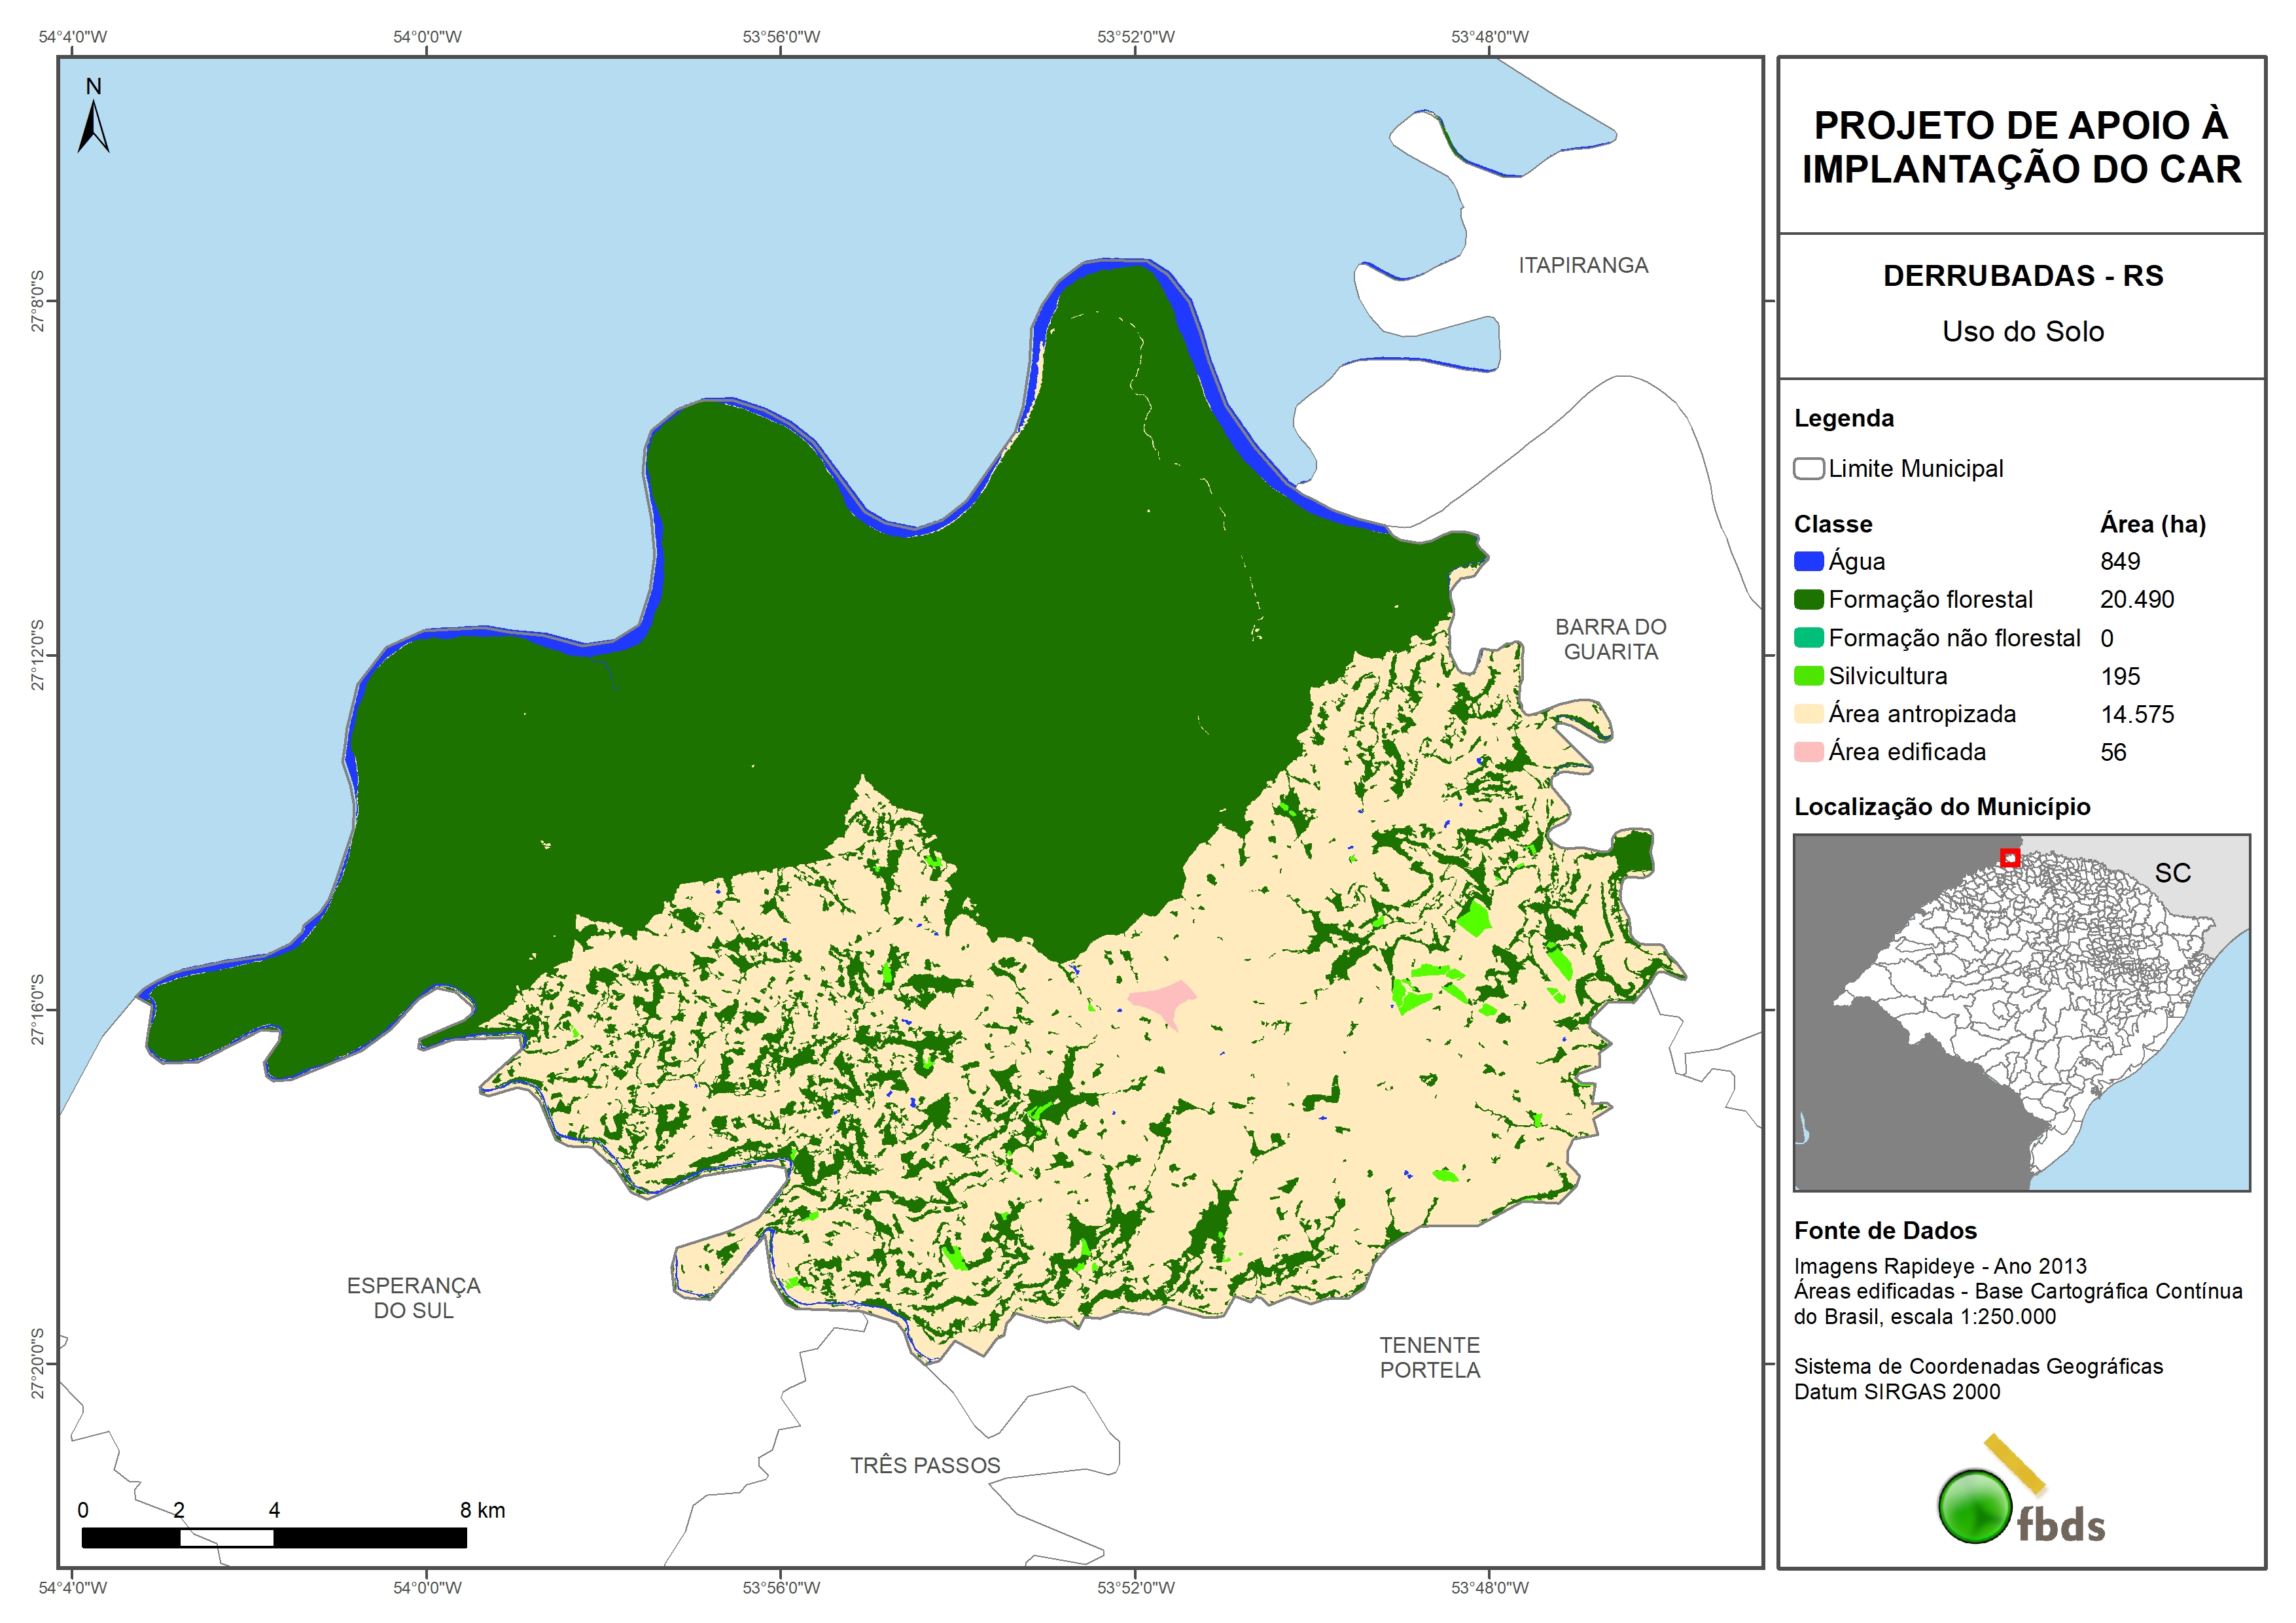Viewport: 2296px width, 1623px height.
Task: Click the Silvicultura bright green swatch
Action: [1808, 676]
